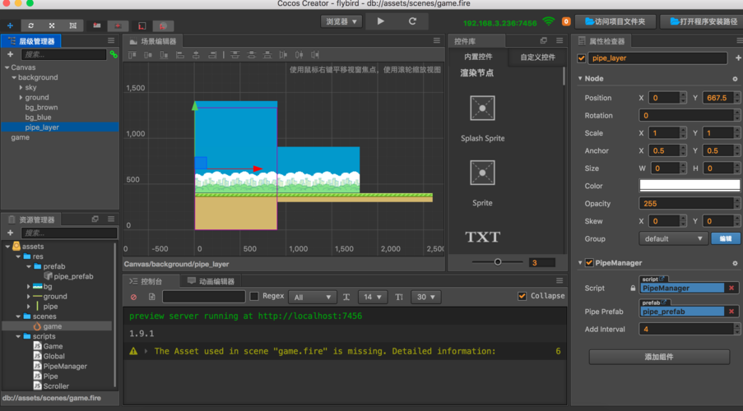This screenshot has width=743, height=411.
Task: Click the refresh preview button
Action: coord(412,21)
